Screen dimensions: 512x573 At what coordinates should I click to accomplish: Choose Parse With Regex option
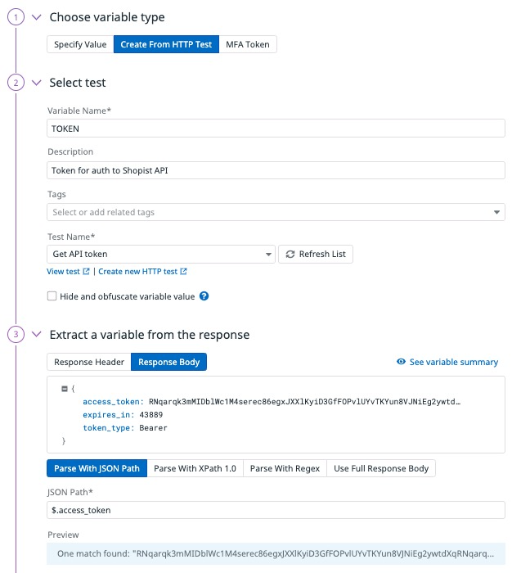click(285, 468)
